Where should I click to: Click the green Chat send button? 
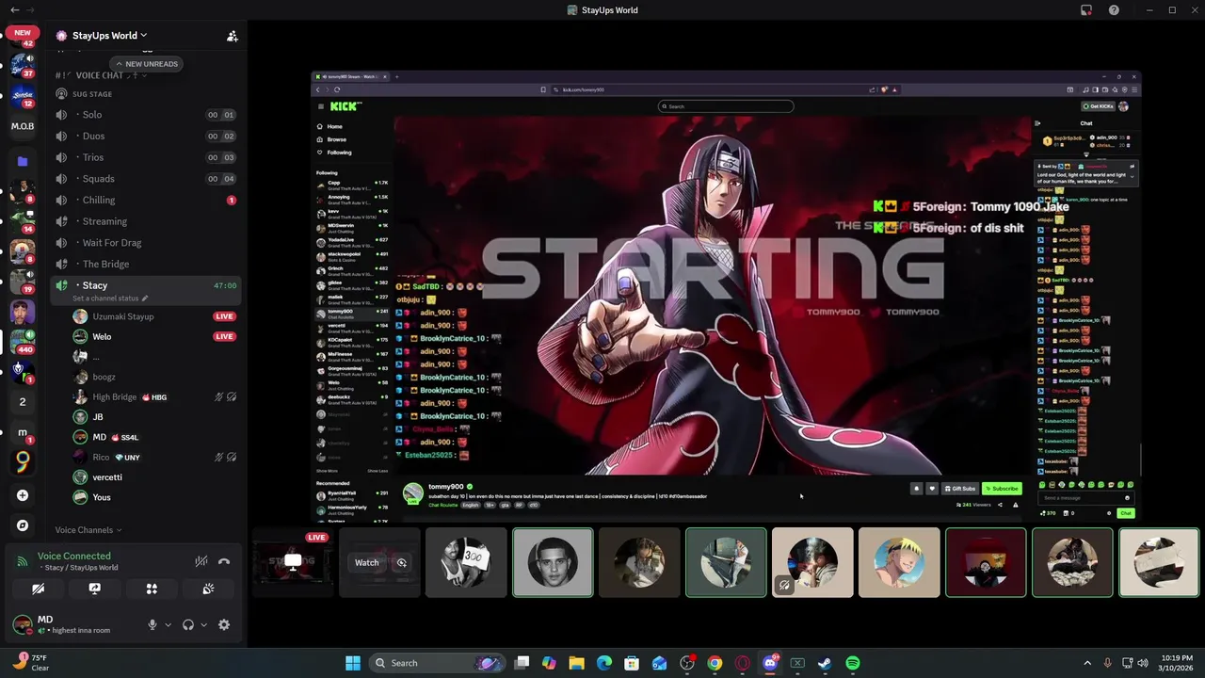pyautogui.click(x=1126, y=513)
